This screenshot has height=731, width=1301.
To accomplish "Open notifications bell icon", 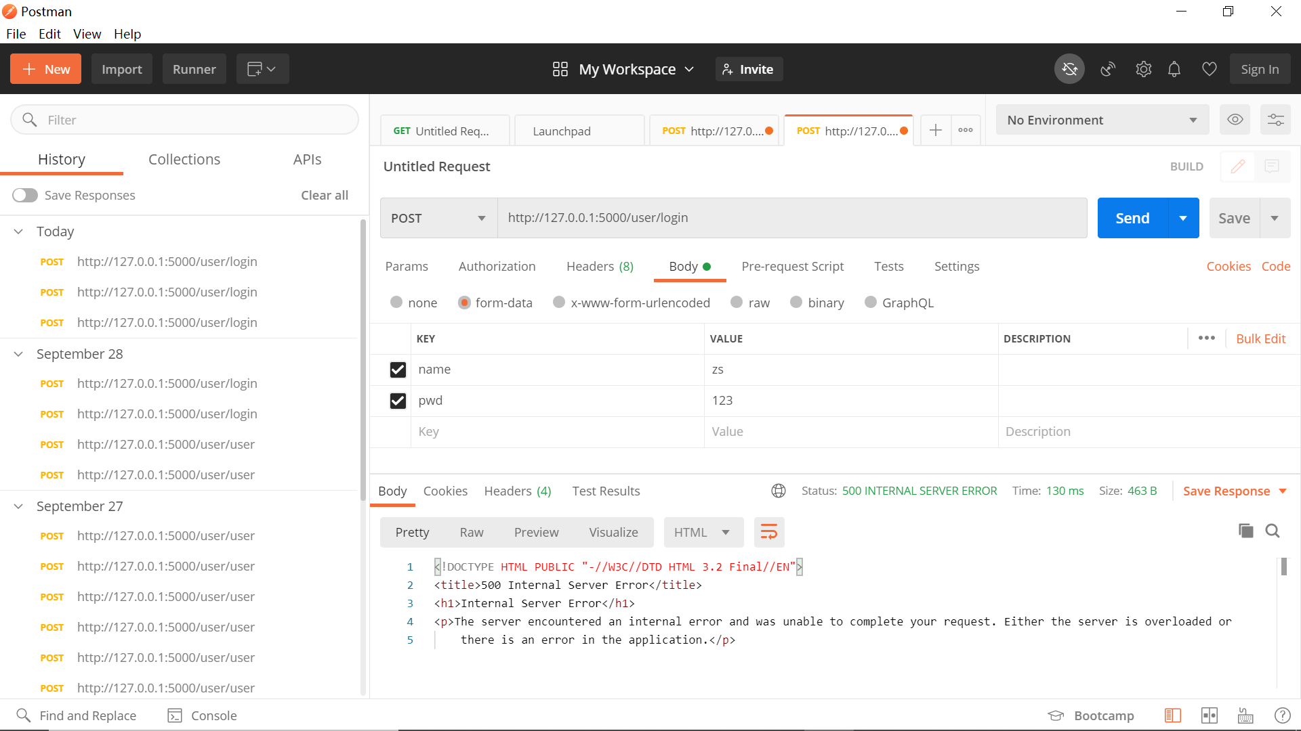I will (x=1174, y=69).
